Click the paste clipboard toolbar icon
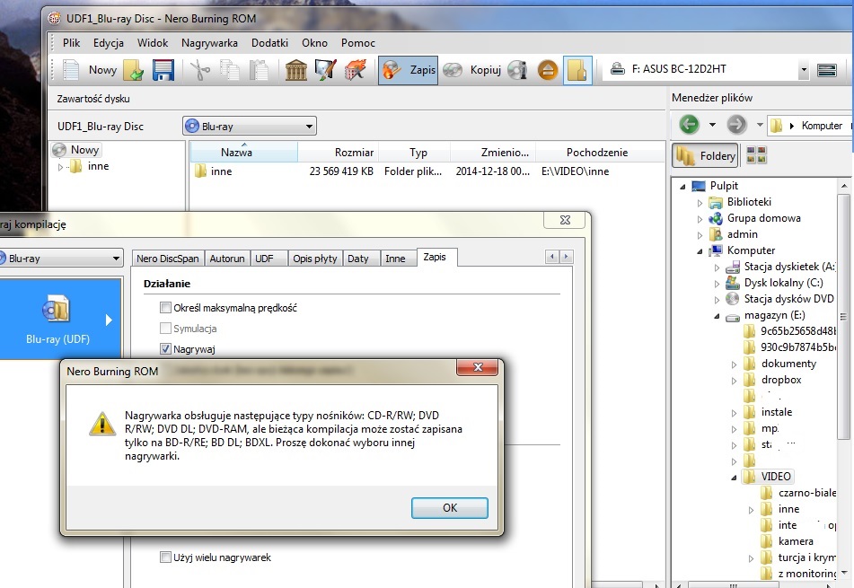 tap(259, 70)
